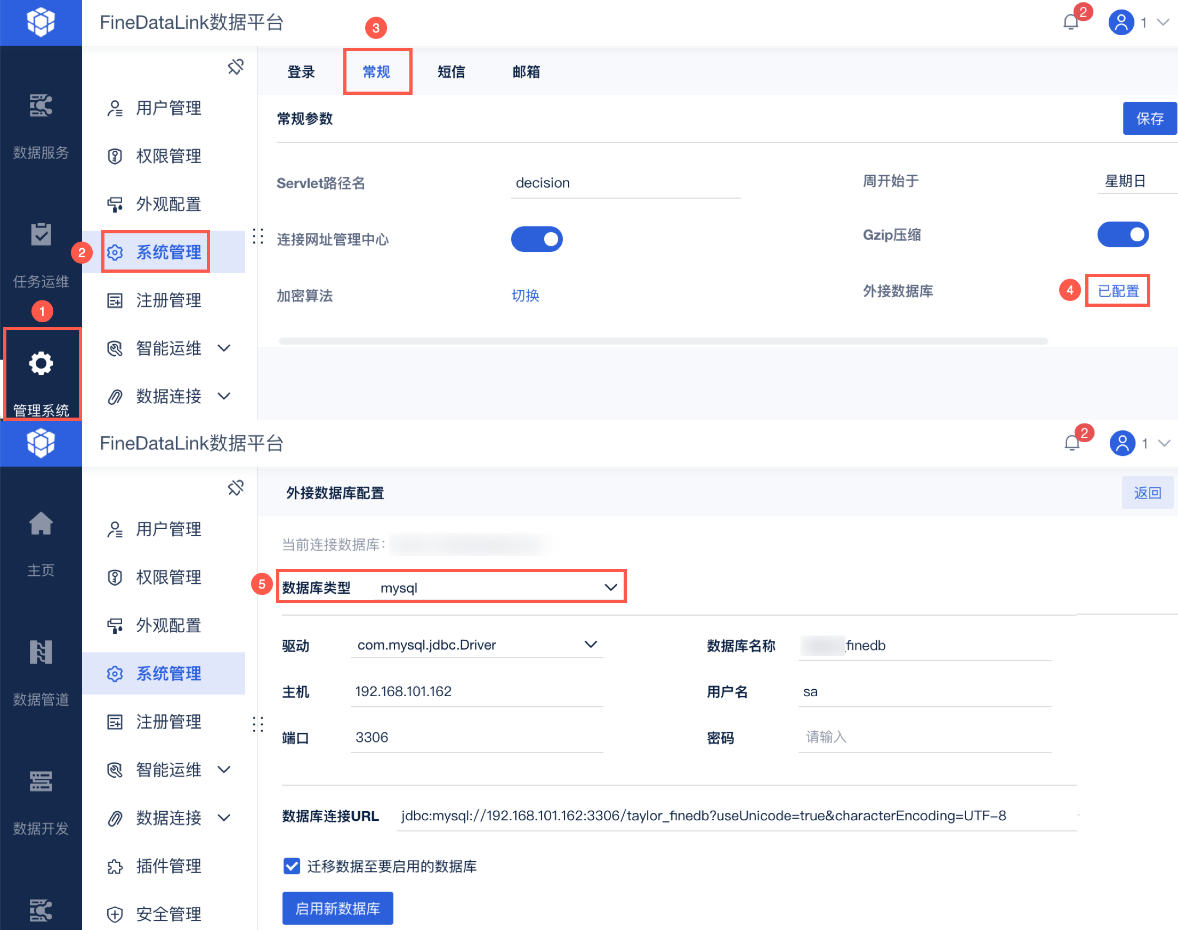
Task: Open the 数据服务 sidebar icon in top panel
Action: pyautogui.click(x=41, y=105)
